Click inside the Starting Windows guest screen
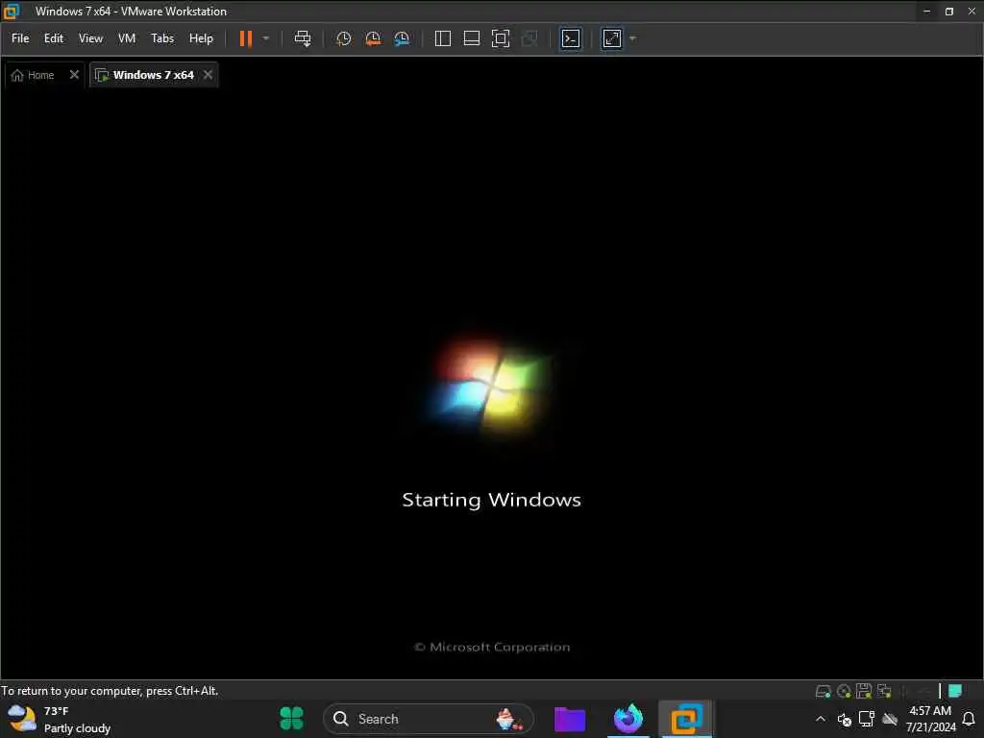Viewport: 984px width, 738px height. click(491, 382)
